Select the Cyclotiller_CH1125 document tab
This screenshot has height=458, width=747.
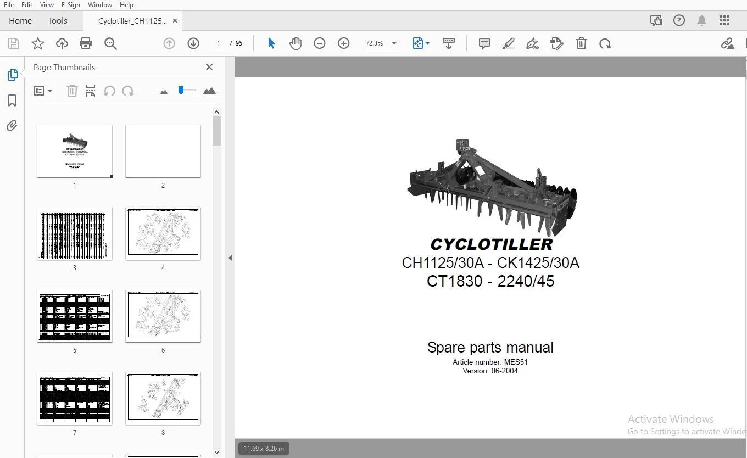coord(132,21)
